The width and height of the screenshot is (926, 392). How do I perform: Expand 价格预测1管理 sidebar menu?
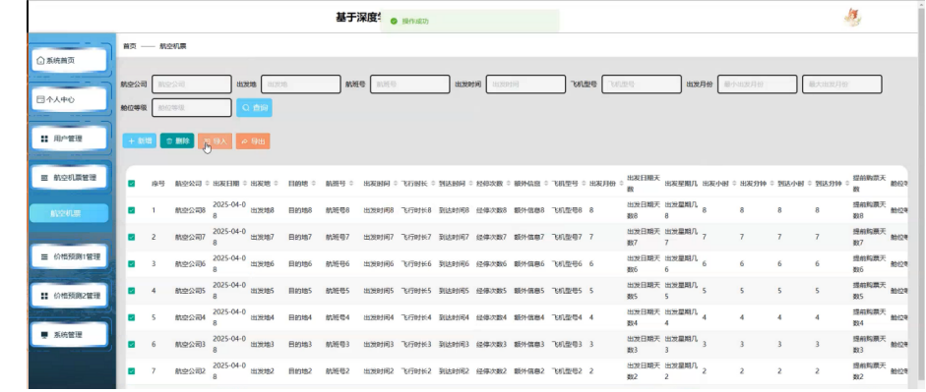(x=69, y=256)
